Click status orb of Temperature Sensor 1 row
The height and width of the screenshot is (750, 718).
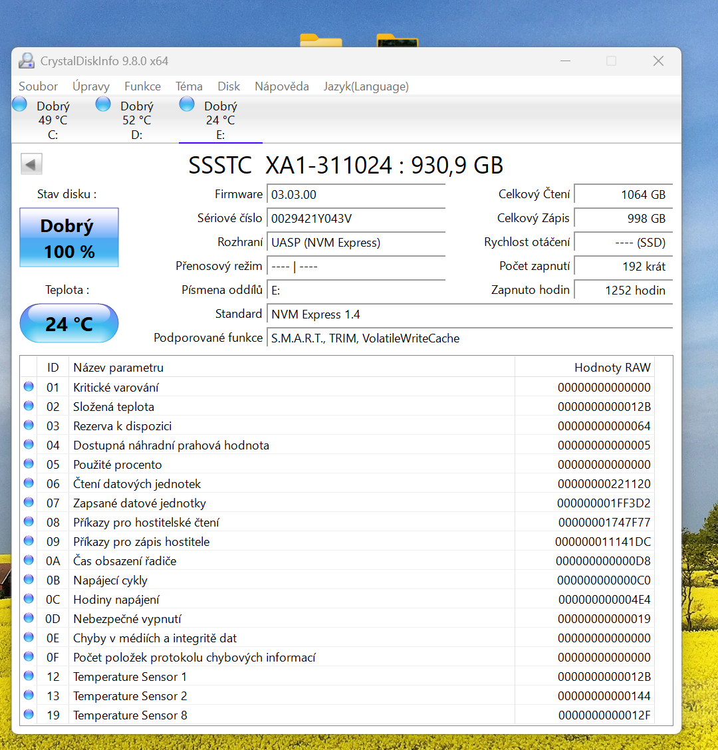tap(29, 676)
